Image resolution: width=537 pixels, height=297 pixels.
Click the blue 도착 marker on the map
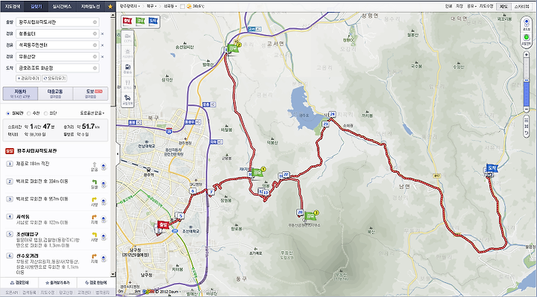492,168
